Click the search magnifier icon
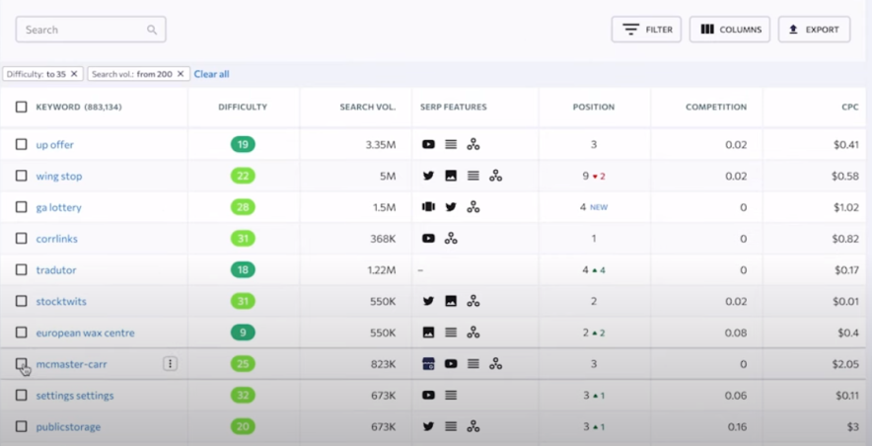This screenshot has height=446, width=872. [x=152, y=30]
